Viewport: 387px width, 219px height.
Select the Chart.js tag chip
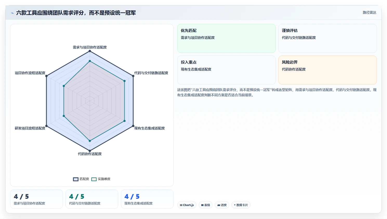tap(187, 205)
